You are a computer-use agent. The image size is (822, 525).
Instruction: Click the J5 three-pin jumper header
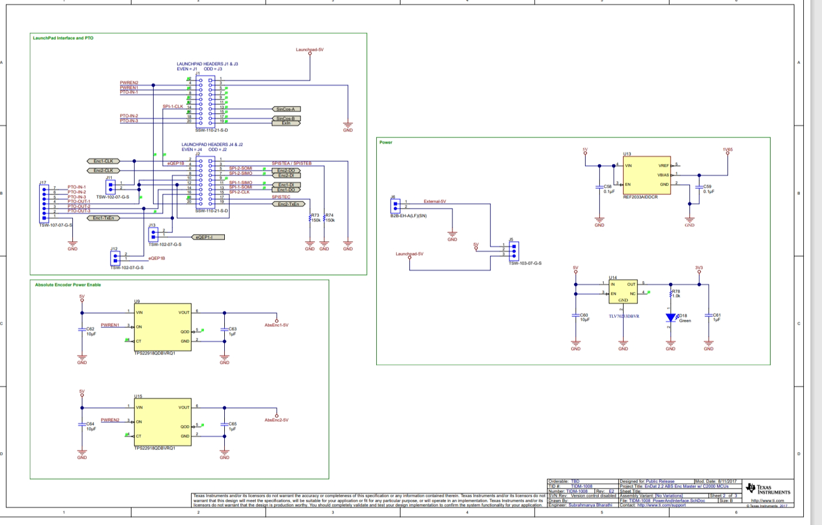(514, 251)
